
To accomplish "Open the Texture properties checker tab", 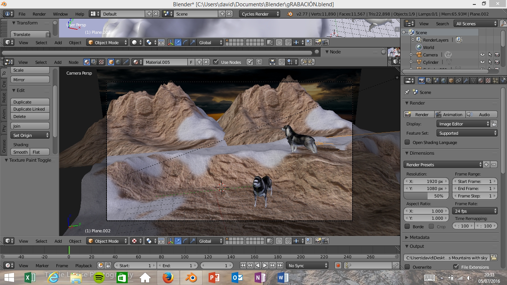I will [488, 81].
